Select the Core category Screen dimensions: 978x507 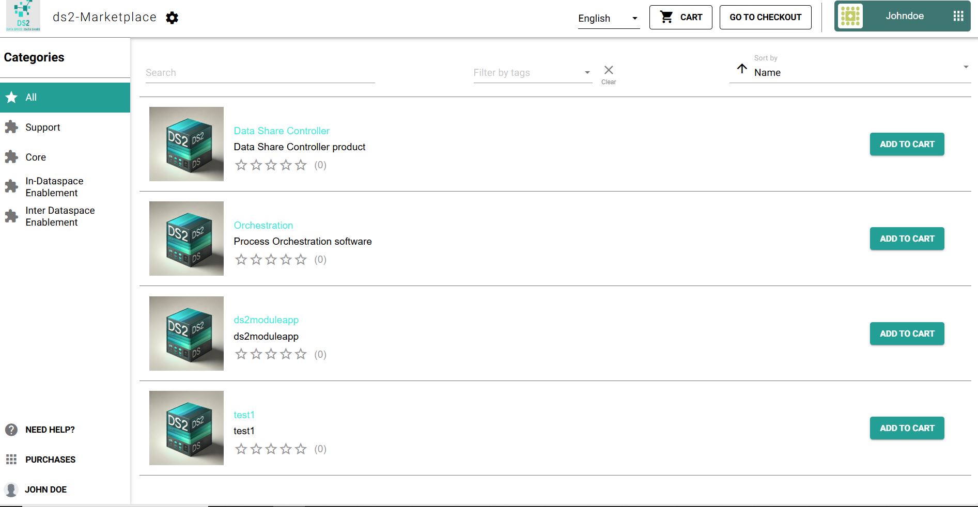tap(36, 157)
